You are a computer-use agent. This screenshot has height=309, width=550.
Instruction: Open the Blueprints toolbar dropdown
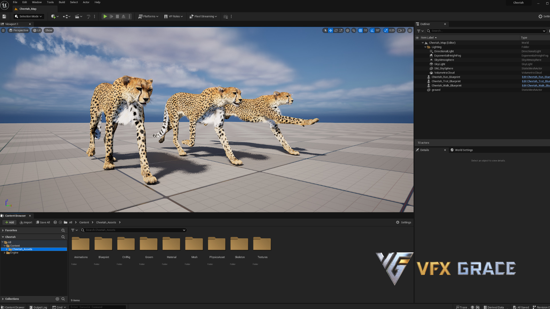pyautogui.click(x=67, y=17)
